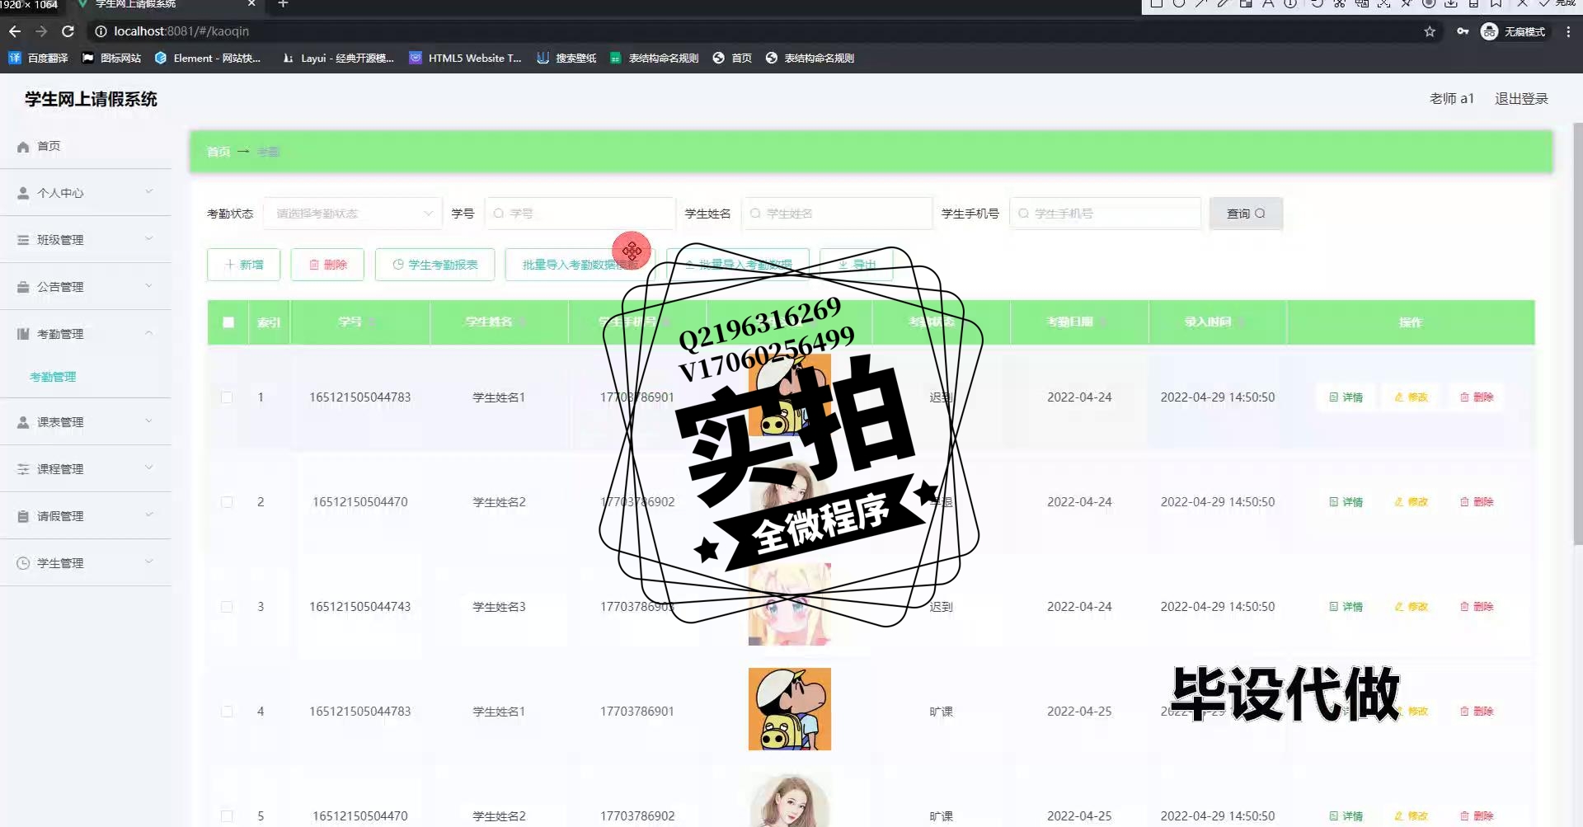Screen dimensions: 1583x827
Task: Click row 5 student photo thumbnail
Action: pyautogui.click(x=790, y=801)
